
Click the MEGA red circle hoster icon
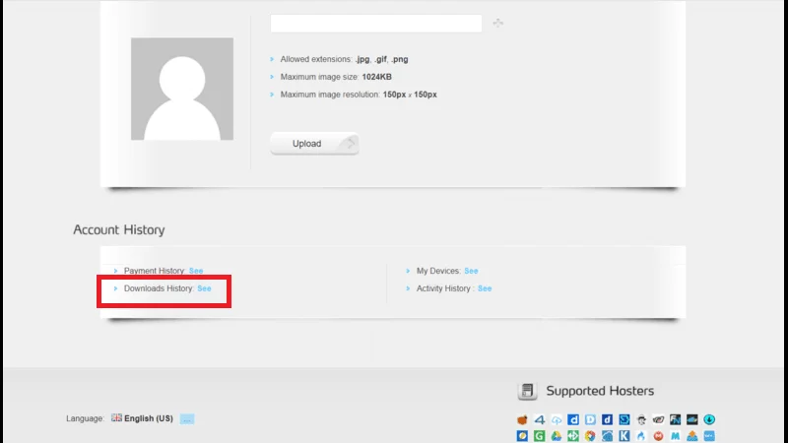(x=658, y=436)
